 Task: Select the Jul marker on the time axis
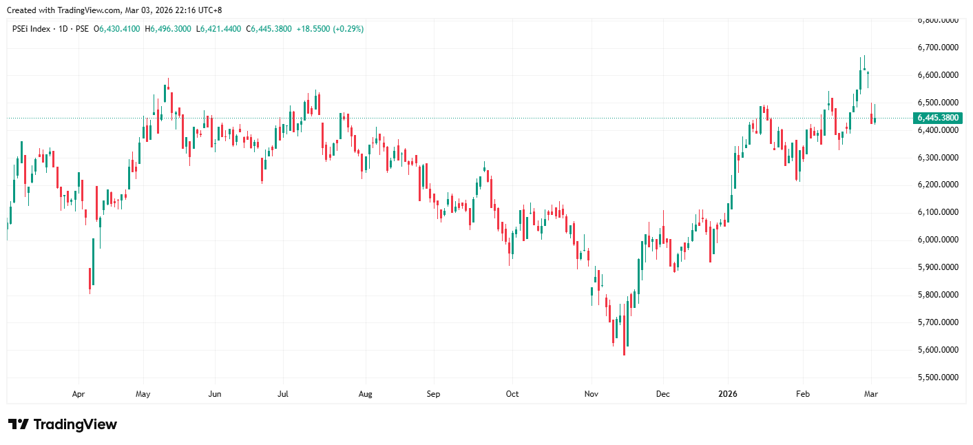coord(282,394)
